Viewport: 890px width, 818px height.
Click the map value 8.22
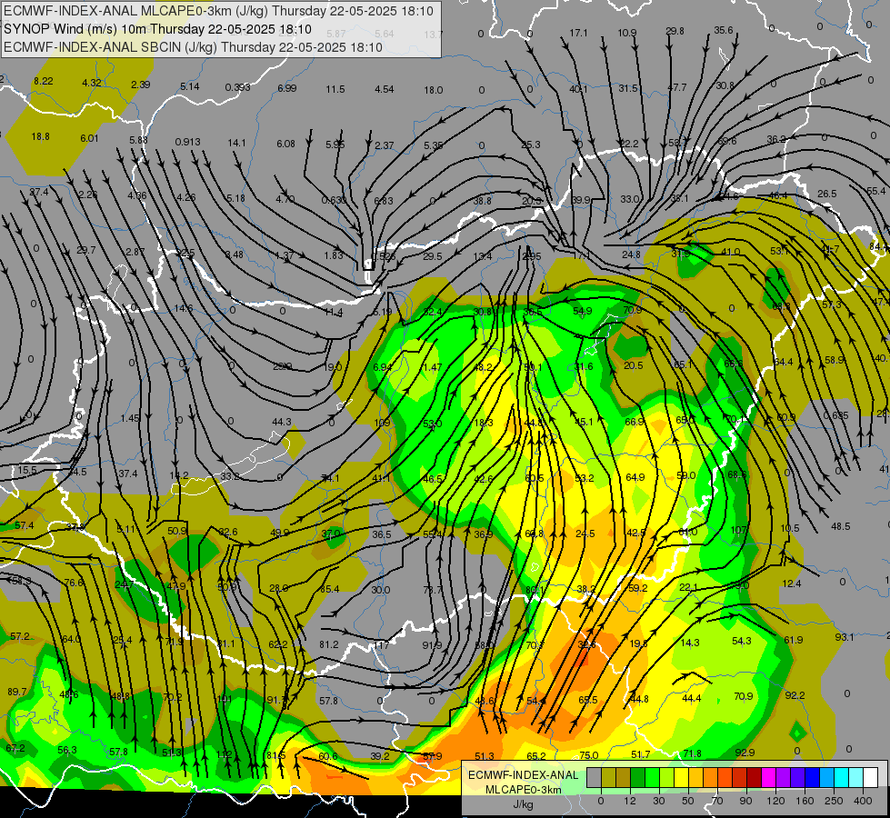click(43, 81)
